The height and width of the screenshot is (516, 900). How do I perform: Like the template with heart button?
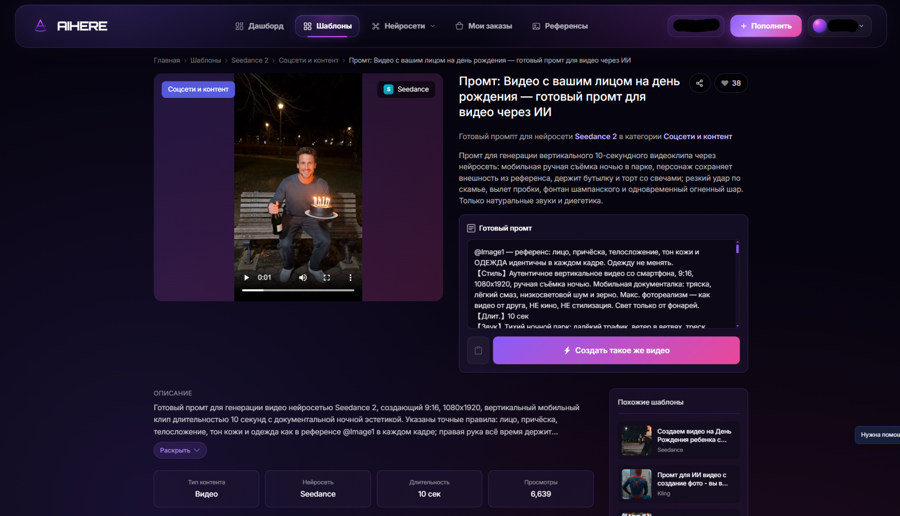click(x=731, y=83)
